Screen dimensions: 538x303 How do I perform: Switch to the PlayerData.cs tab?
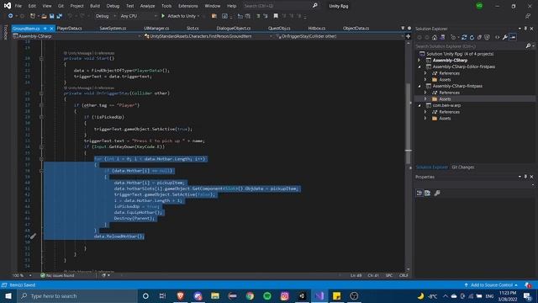[x=69, y=28]
